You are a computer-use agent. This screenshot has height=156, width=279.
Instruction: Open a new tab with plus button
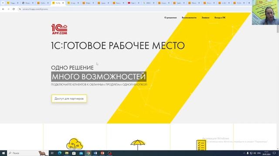pyautogui.click(x=249, y=3)
